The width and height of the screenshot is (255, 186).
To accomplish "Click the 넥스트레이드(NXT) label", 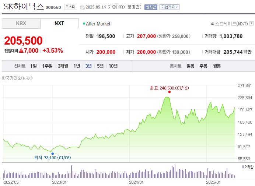I will [x=229, y=24].
